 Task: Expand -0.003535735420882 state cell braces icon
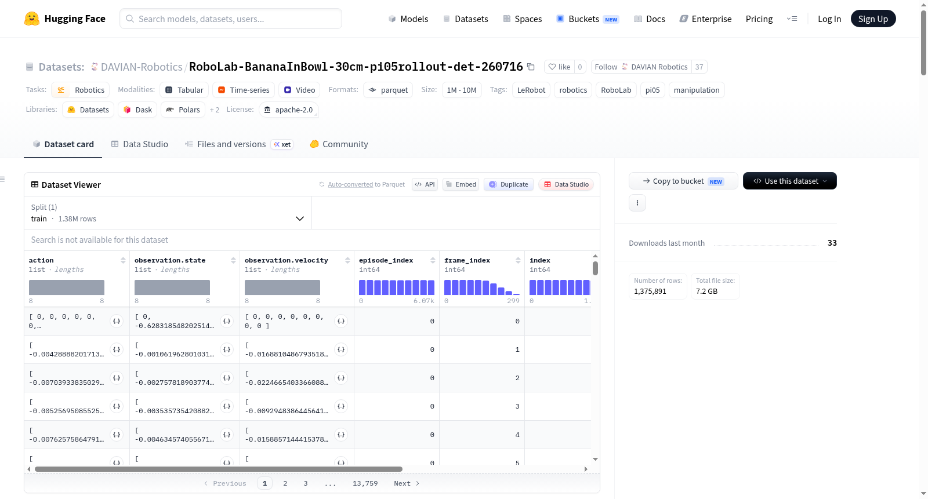click(227, 406)
